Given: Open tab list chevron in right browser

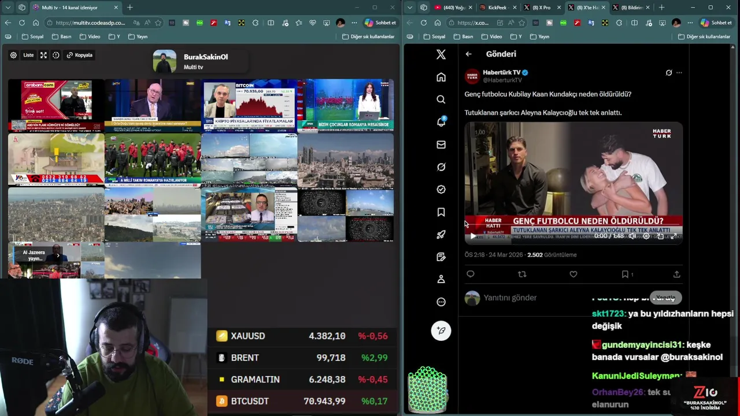Looking at the screenshot, I should coord(410,8).
